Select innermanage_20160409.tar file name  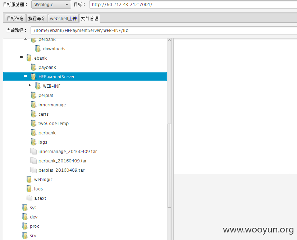[x=68, y=151]
